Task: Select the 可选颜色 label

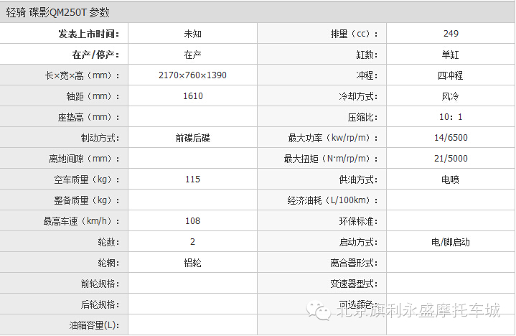Action: [357, 304]
